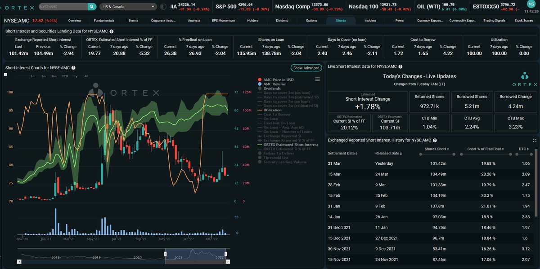Click the Short Interest Change +1.78% tile

pyautogui.click(x=367, y=102)
